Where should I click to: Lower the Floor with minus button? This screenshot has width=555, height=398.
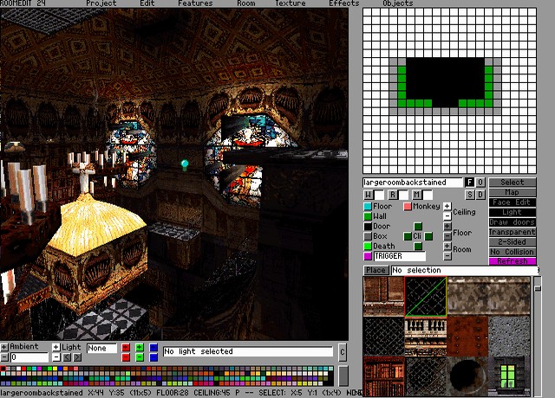[447, 236]
